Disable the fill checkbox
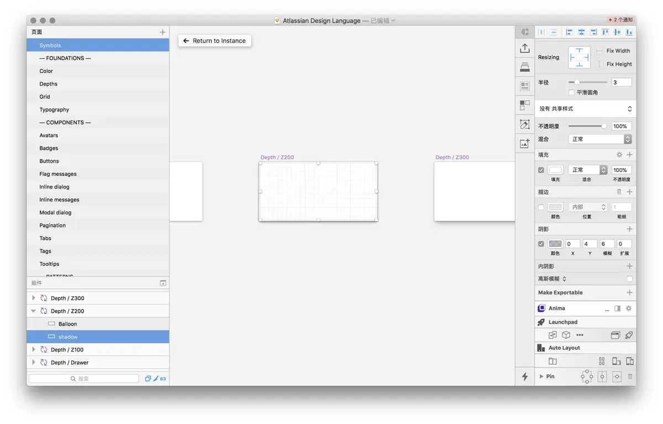 coord(541,170)
